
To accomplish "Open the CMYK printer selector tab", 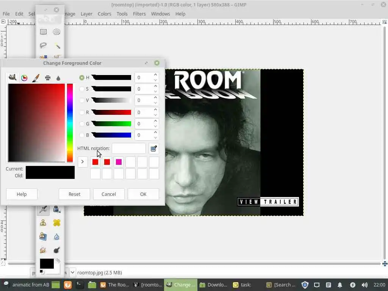I will point(48,78).
